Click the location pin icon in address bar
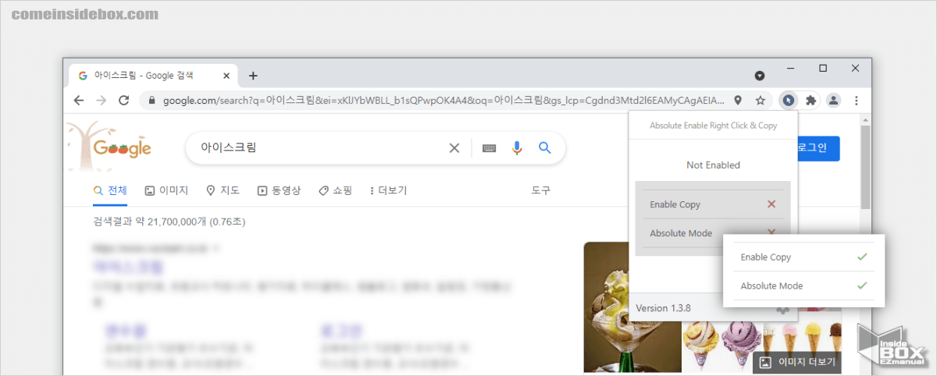The image size is (937, 376). pyautogui.click(x=738, y=100)
